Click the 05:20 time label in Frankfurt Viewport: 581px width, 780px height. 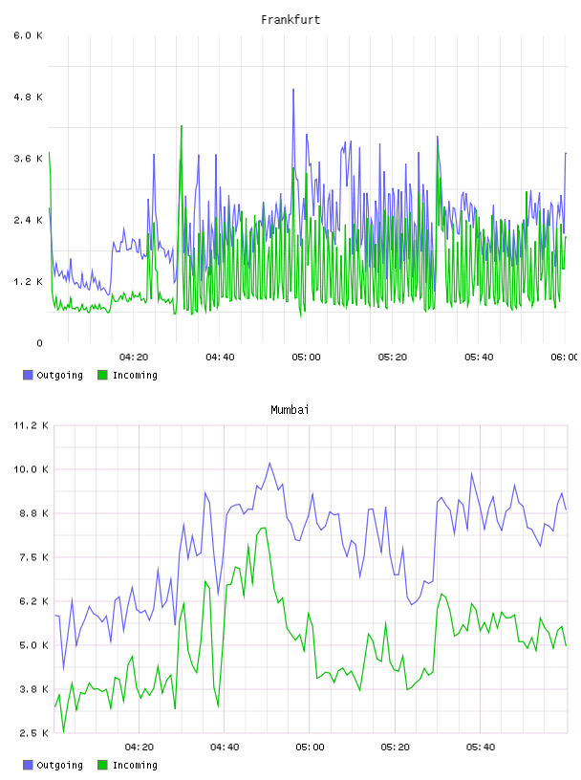pos(393,357)
